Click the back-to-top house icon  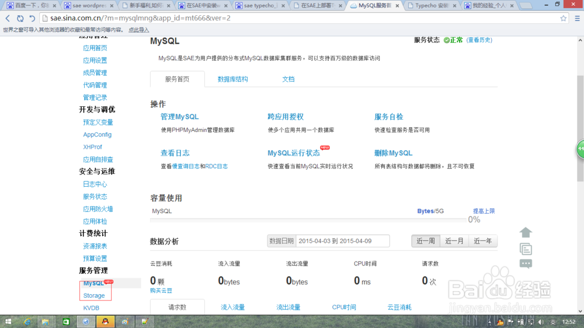coord(526,232)
